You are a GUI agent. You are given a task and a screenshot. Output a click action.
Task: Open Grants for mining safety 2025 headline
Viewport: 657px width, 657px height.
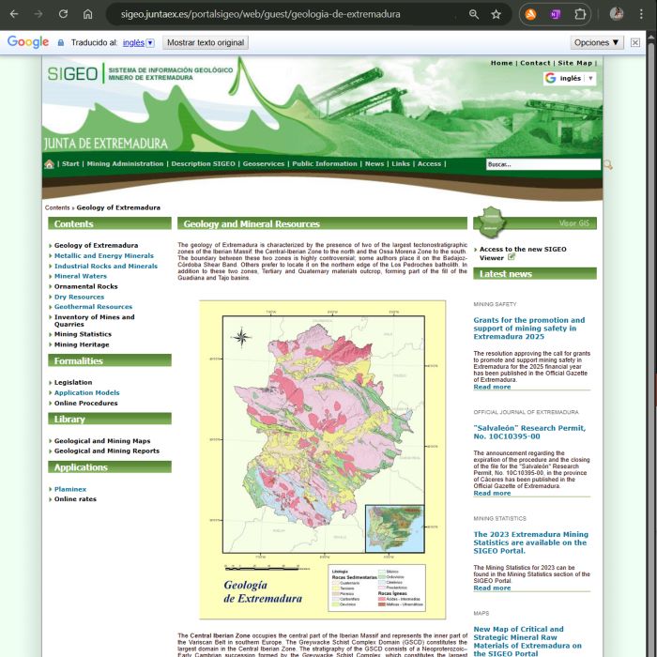coord(529,328)
